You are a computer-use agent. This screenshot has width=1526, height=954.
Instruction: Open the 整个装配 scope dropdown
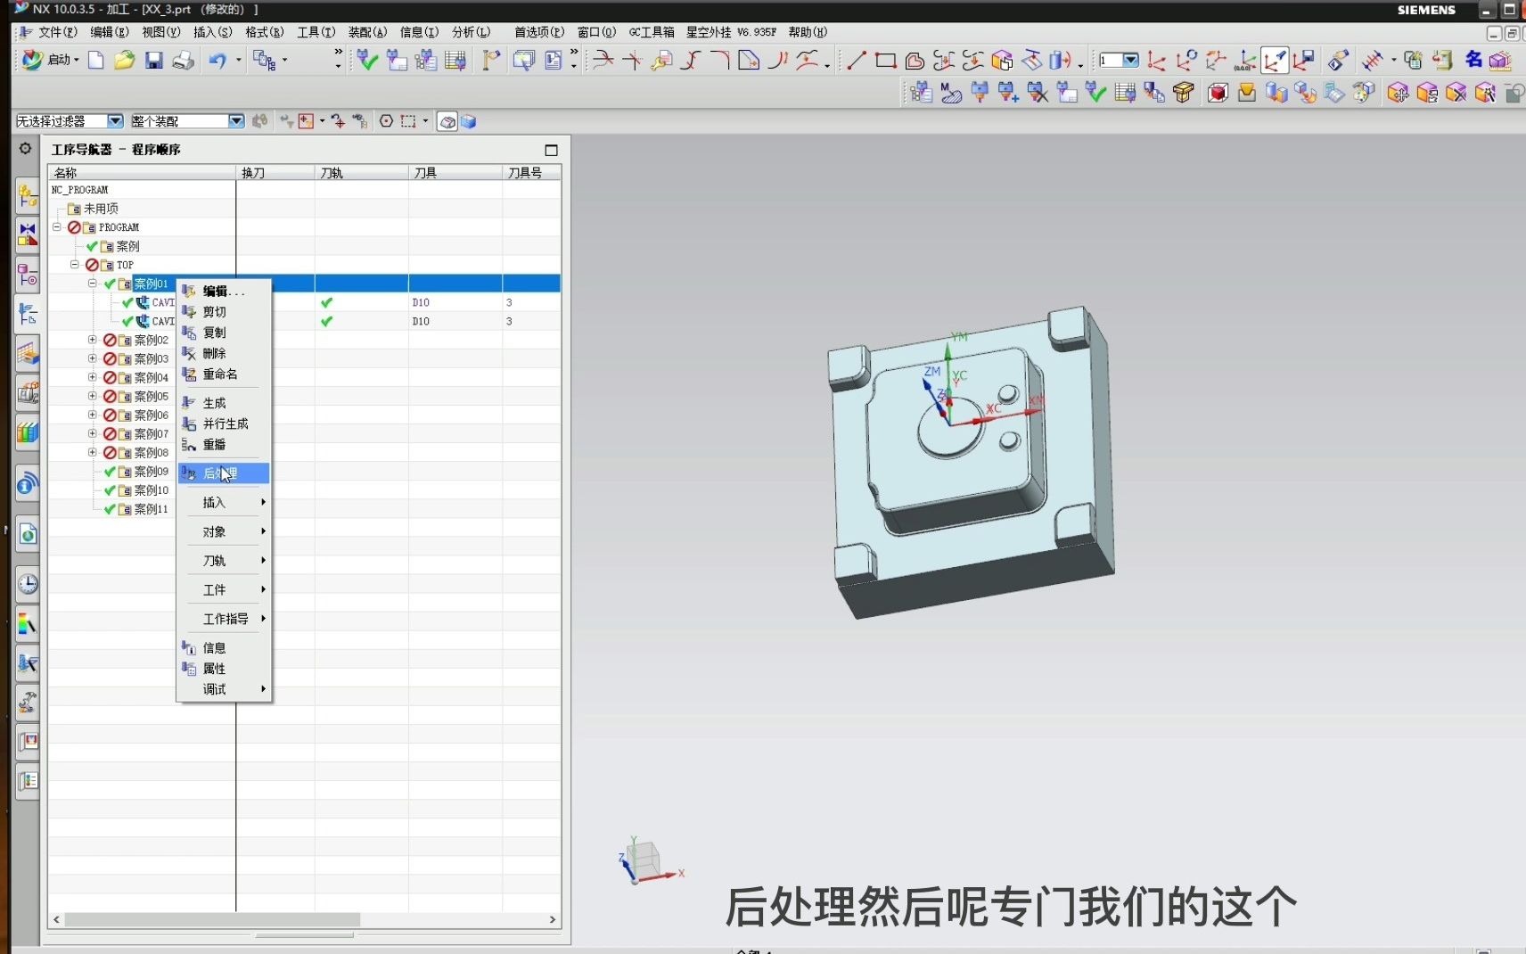(x=236, y=120)
